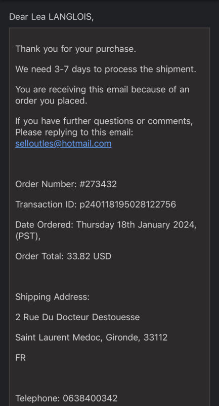Select "You are receiving this email" paragraph
This screenshot has height=406, width=219.
coord(102,95)
